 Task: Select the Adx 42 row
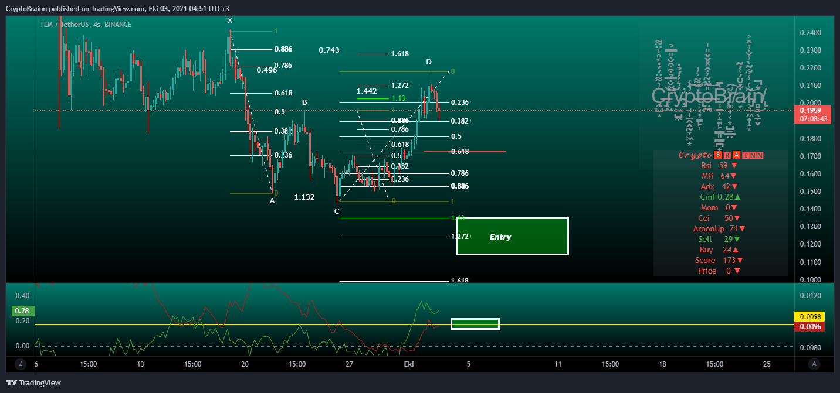click(x=720, y=186)
